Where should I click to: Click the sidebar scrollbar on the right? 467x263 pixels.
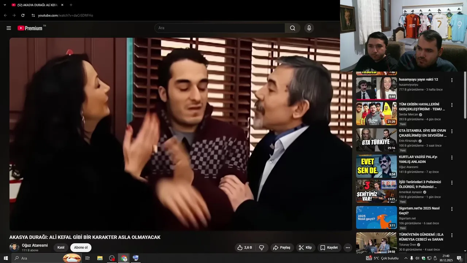coord(465,96)
